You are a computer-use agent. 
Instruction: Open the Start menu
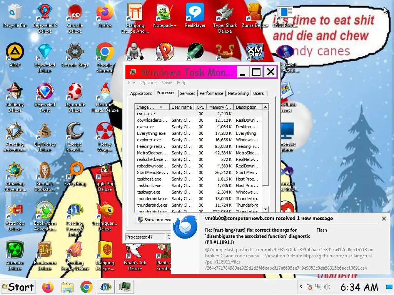18,287
